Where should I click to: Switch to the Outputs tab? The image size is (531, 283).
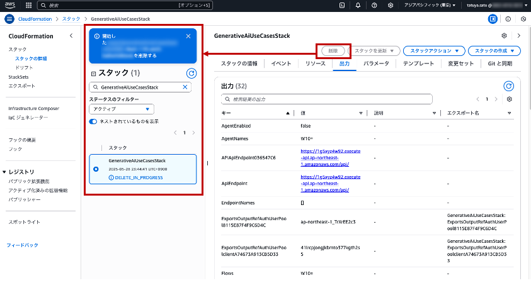345,64
